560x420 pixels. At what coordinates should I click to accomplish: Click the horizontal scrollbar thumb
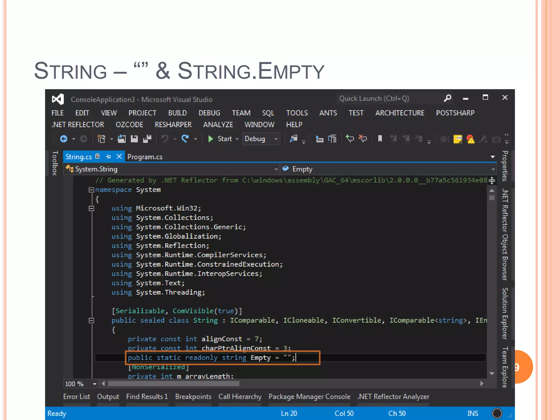(x=174, y=384)
